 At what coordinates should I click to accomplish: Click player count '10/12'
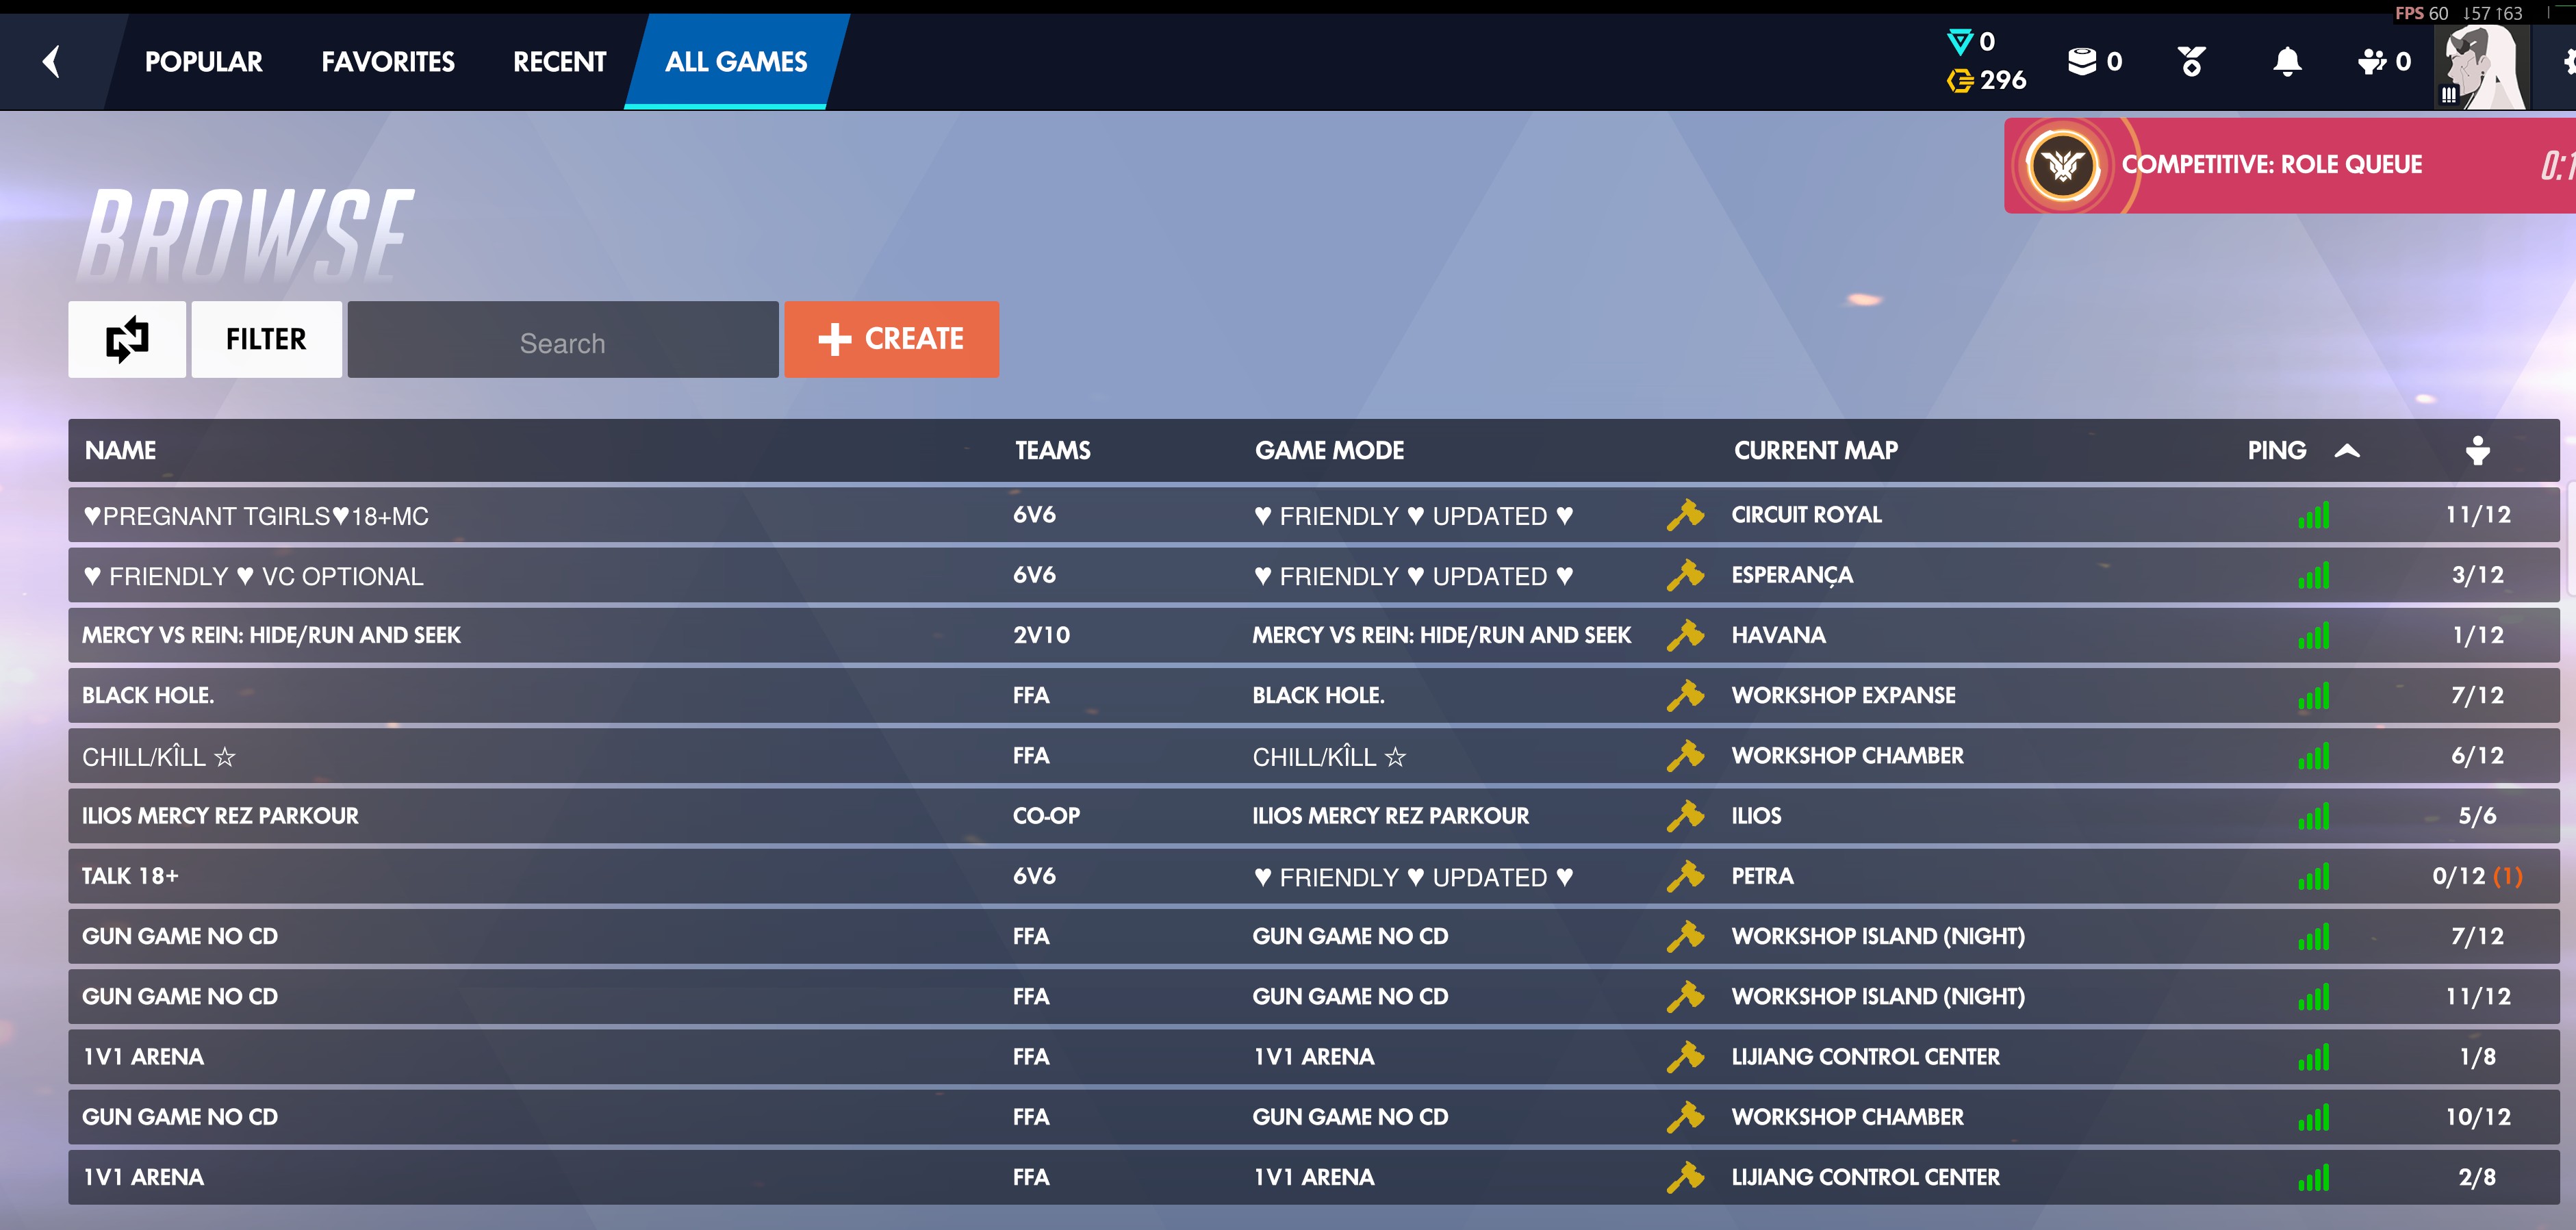coord(2478,1117)
